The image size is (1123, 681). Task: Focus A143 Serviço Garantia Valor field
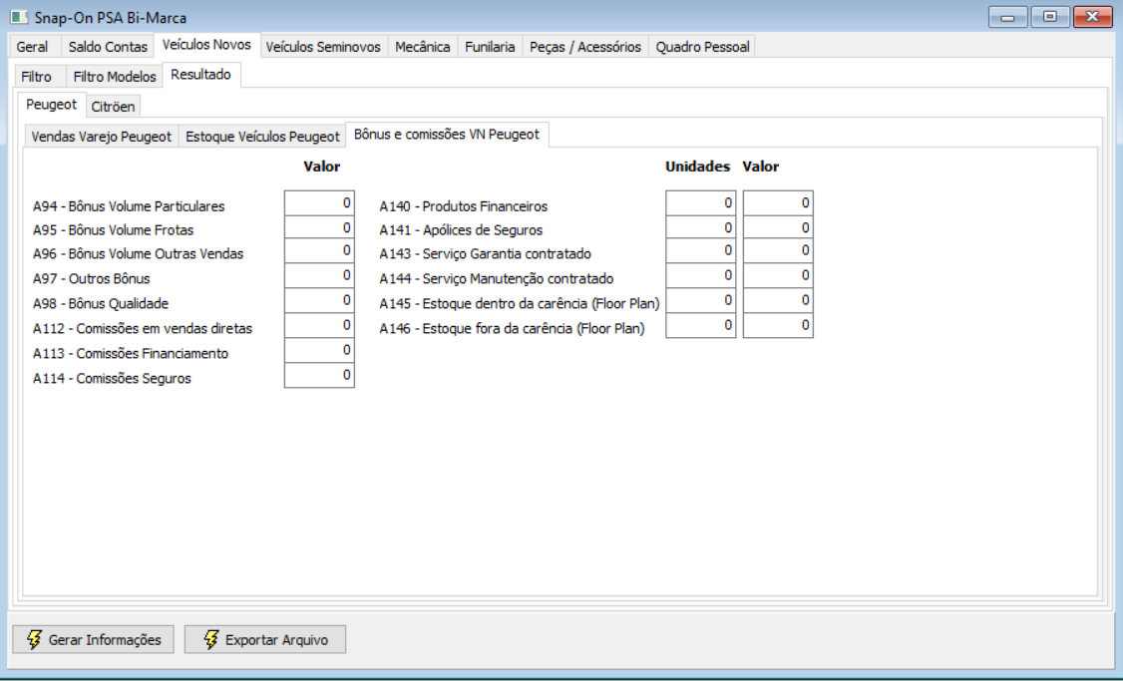pos(778,251)
